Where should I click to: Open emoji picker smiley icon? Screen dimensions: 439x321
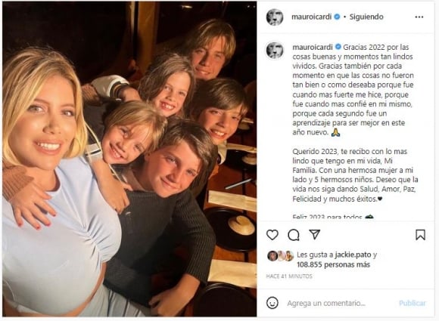coord(272,303)
